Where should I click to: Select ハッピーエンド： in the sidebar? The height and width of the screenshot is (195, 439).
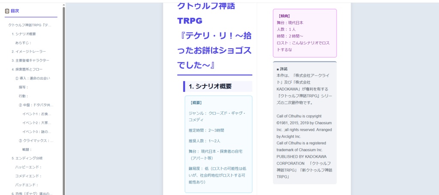pos(29,167)
